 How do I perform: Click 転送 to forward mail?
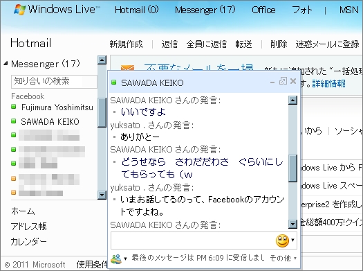tap(243, 44)
